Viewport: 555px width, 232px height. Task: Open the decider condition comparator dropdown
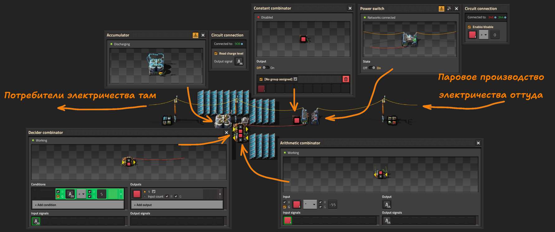pos(81,194)
